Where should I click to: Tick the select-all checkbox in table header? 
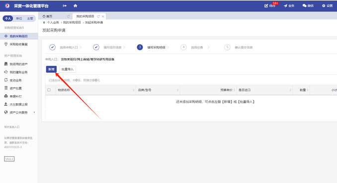49,90
